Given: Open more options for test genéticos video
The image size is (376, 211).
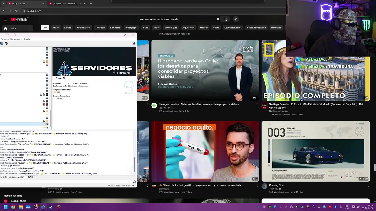Looking at the screenshot, I should point(258,186).
